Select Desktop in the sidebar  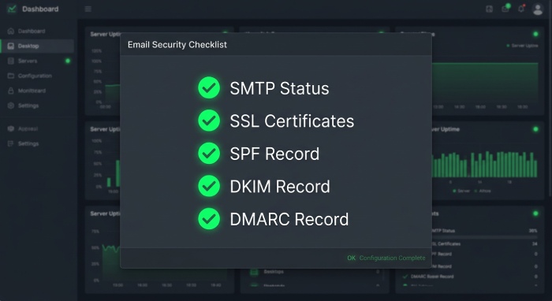[x=37, y=46]
